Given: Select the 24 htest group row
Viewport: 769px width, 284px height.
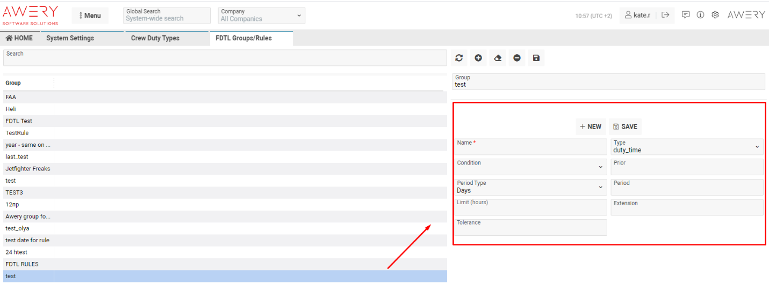Looking at the screenshot, I should pyautogui.click(x=225, y=252).
